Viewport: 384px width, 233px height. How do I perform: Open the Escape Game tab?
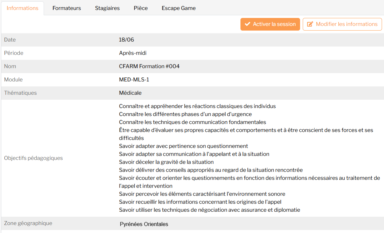(179, 8)
